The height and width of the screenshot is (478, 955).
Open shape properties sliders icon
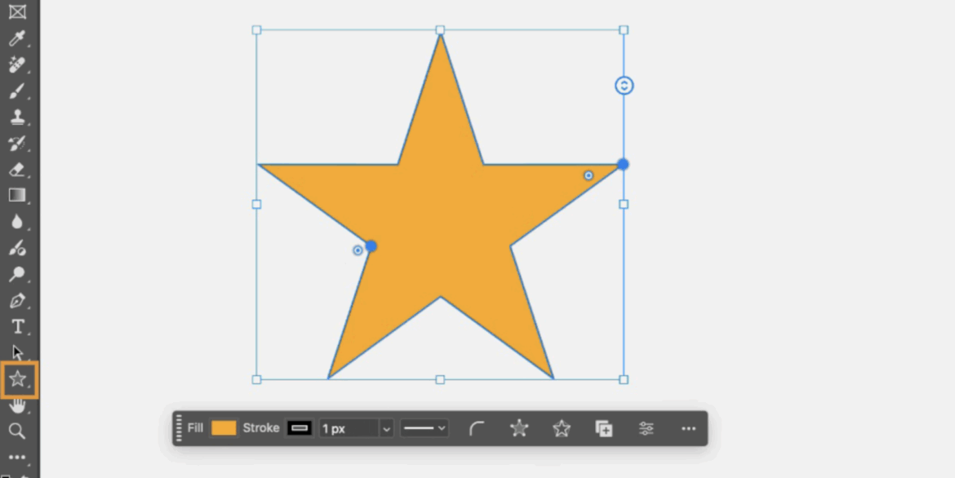pos(646,428)
